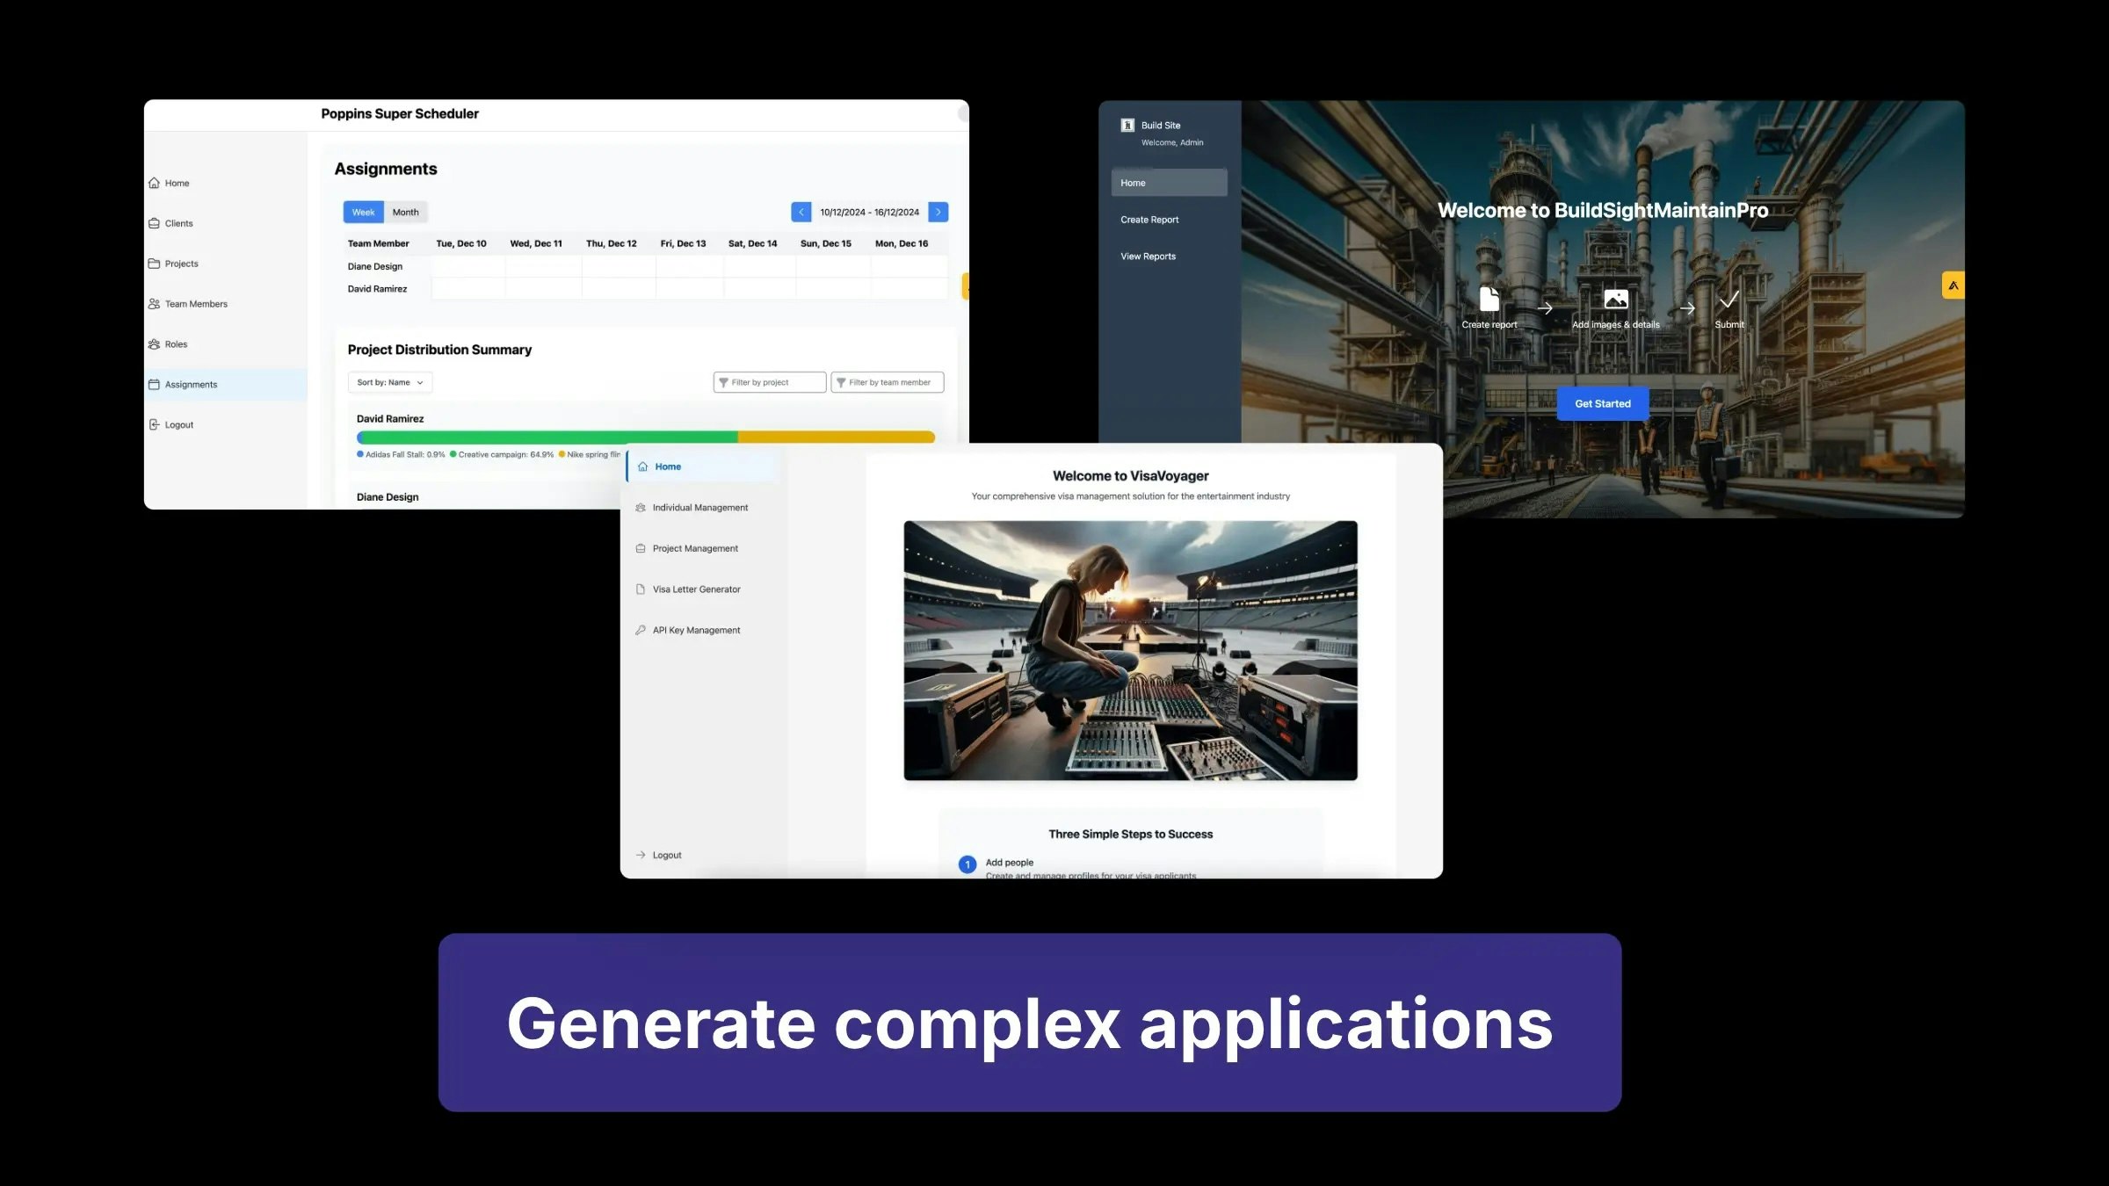Screen dimensions: 2109x1186
Task: Click the Home house icon in Poppins sidebar
Action: (x=155, y=183)
